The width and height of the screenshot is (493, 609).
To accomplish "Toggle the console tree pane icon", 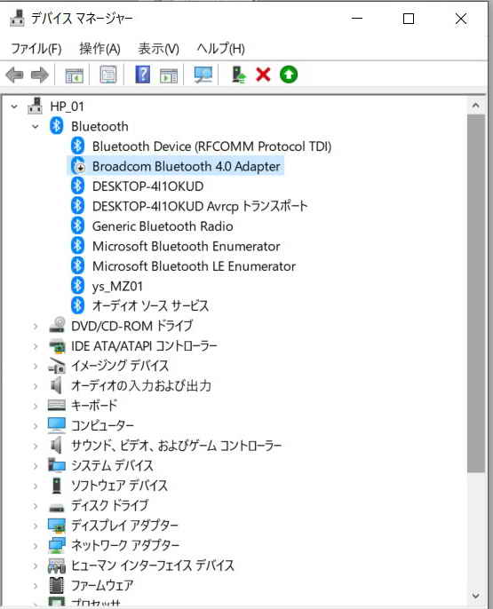I will click(75, 75).
